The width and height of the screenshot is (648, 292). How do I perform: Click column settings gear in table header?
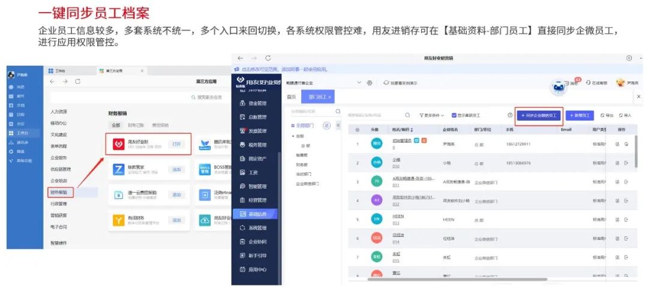[x=358, y=130]
